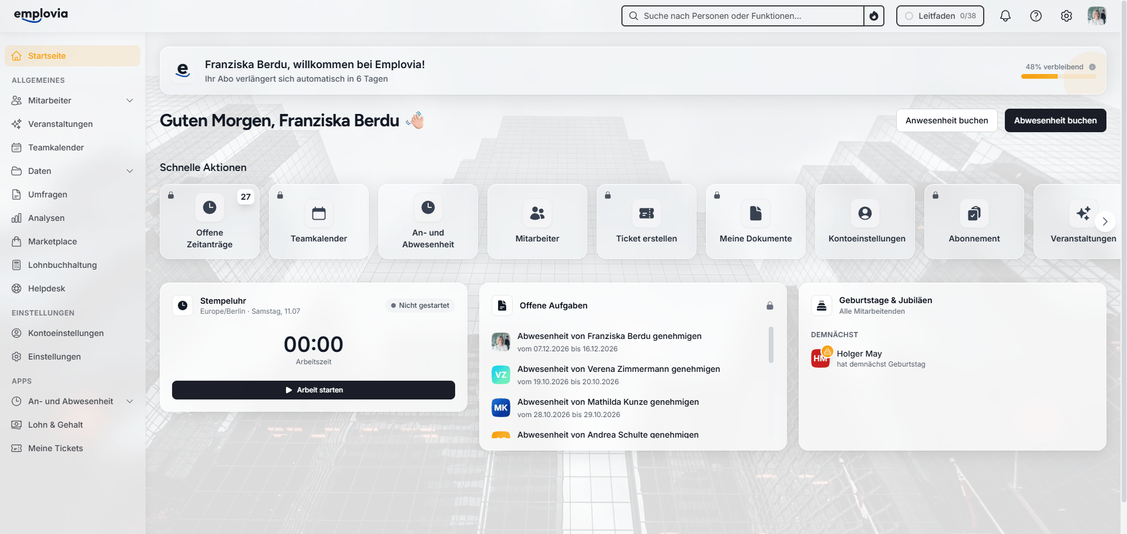
Task: Open the Meine Dokumente quick action
Action: coord(756,221)
